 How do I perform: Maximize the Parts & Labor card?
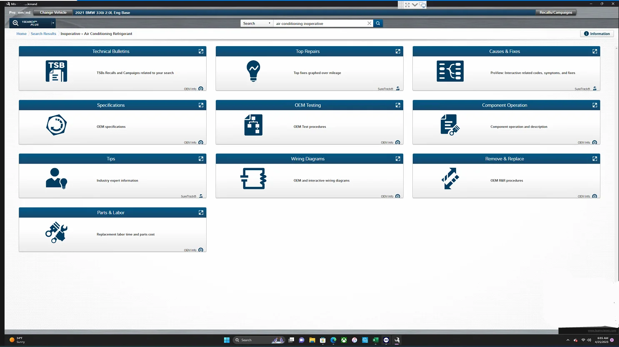pyautogui.click(x=201, y=213)
